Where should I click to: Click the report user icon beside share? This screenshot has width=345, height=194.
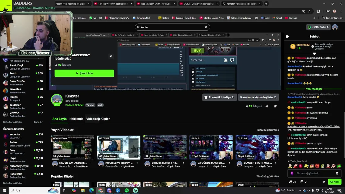(x=275, y=106)
